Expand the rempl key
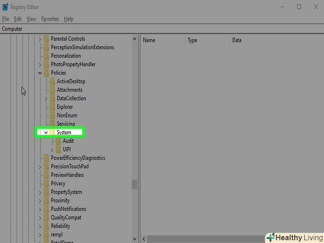Image resolution: width=324 pixels, height=243 pixels. coord(40,235)
